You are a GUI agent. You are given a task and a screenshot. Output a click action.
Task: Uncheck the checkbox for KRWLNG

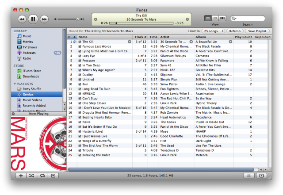[80, 94]
